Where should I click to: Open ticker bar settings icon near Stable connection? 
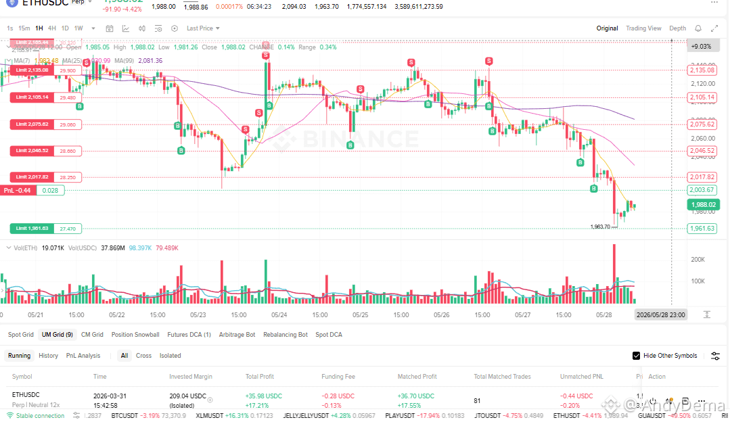[76, 415]
